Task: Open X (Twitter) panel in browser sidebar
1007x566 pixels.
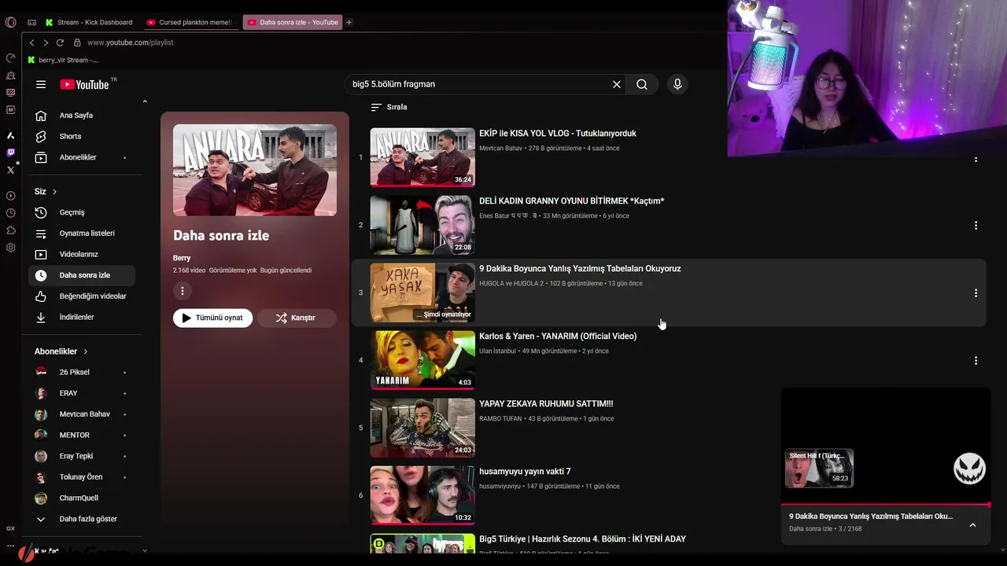Action: click(10, 170)
